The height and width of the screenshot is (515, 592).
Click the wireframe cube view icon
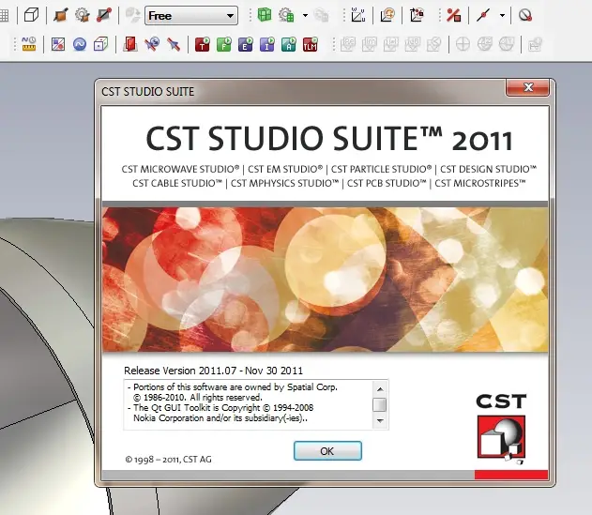pyautogui.click(x=31, y=16)
